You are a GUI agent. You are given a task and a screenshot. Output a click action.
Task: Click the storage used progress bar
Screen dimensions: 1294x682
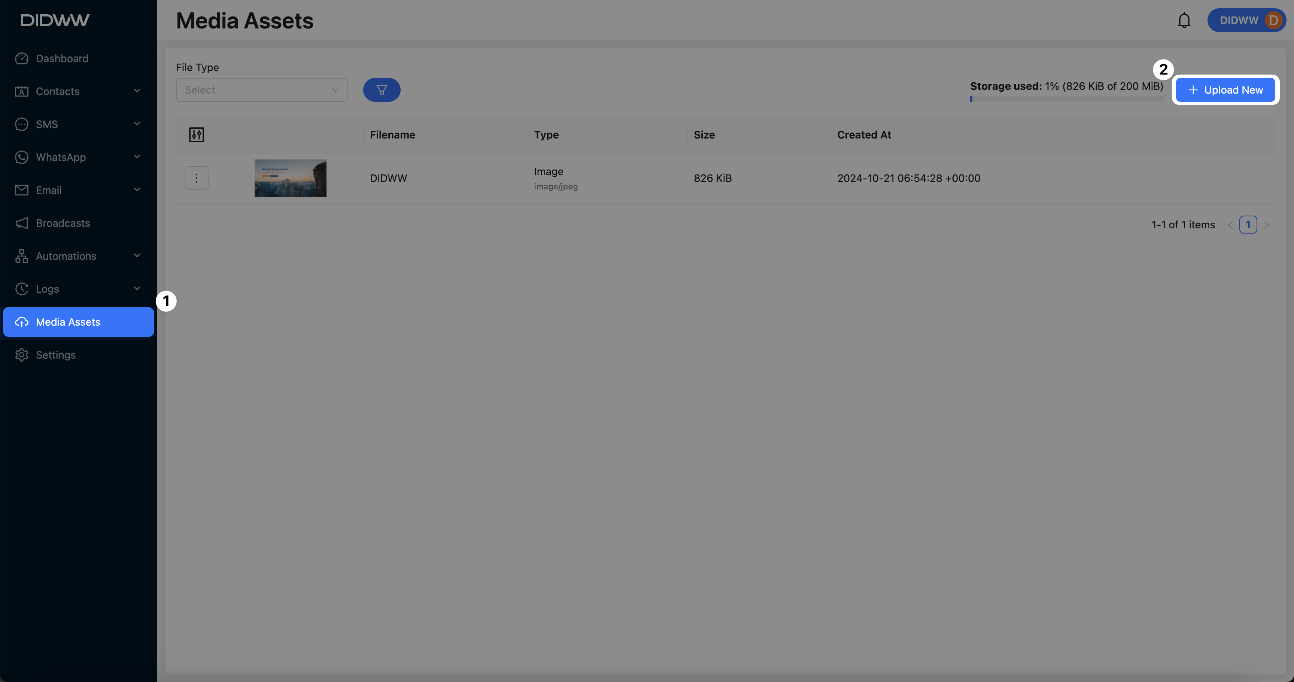click(1066, 99)
